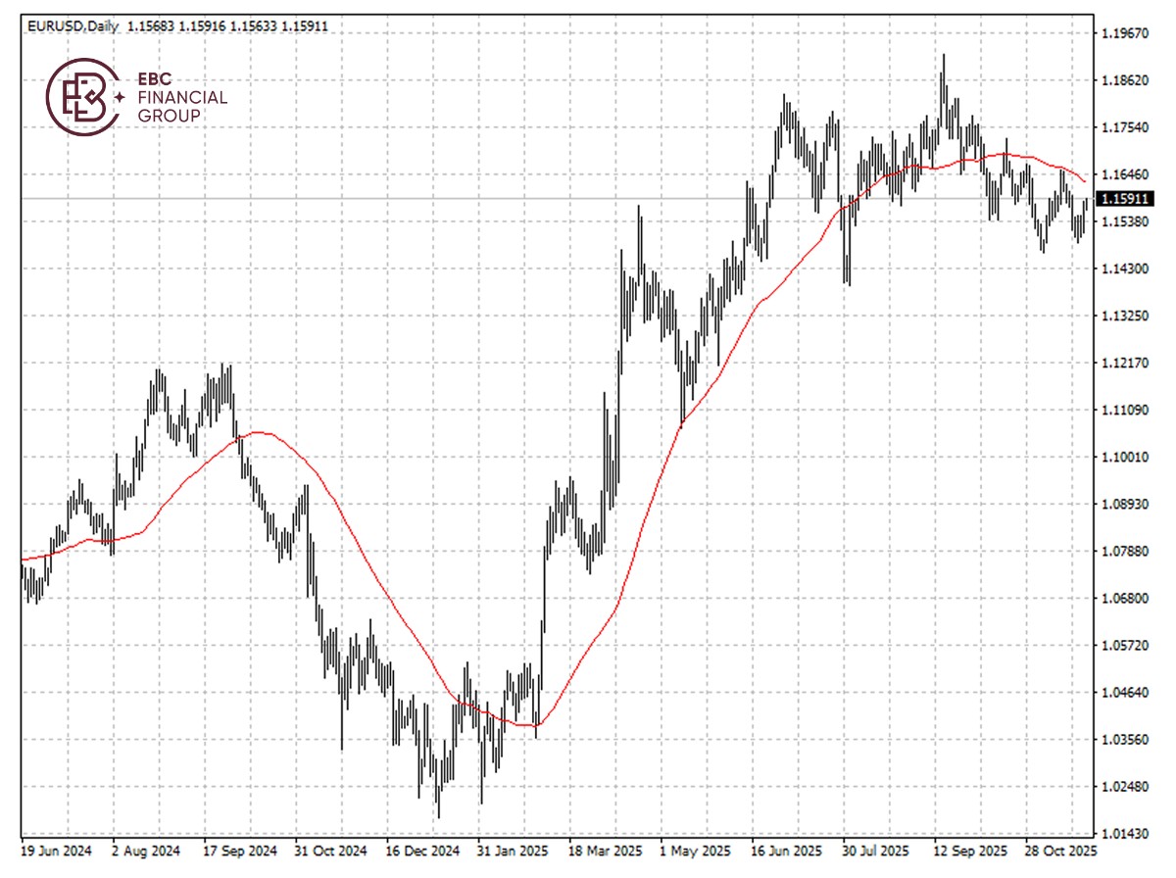Select the 16 Dec 2024 date label
The height and width of the screenshot is (878, 1176).
click(422, 850)
